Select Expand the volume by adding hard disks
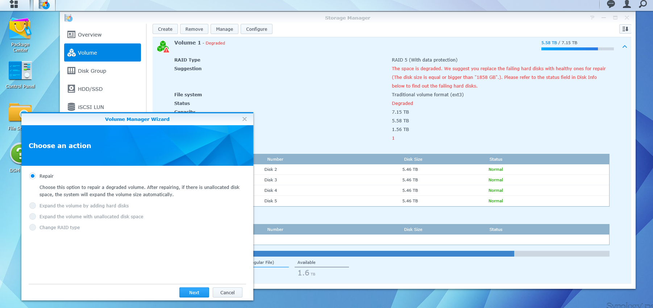The height and width of the screenshot is (308, 653). pos(33,206)
